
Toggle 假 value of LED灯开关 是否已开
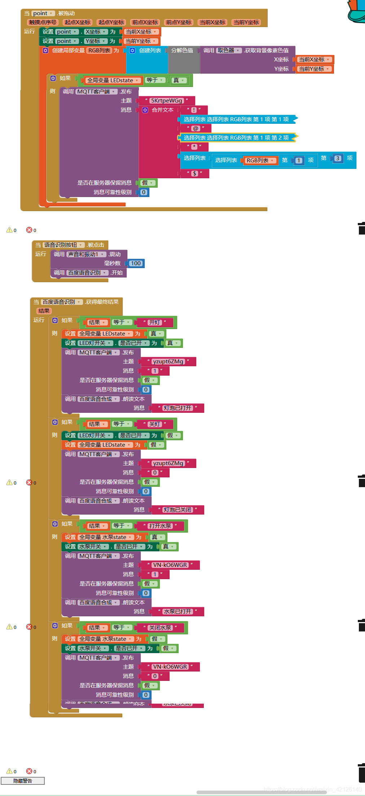tap(172, 436)
